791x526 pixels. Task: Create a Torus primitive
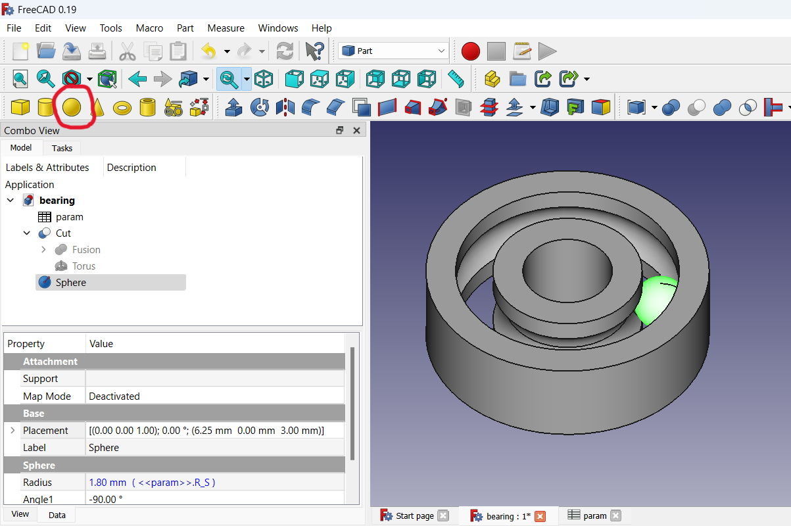click(122, 107)
